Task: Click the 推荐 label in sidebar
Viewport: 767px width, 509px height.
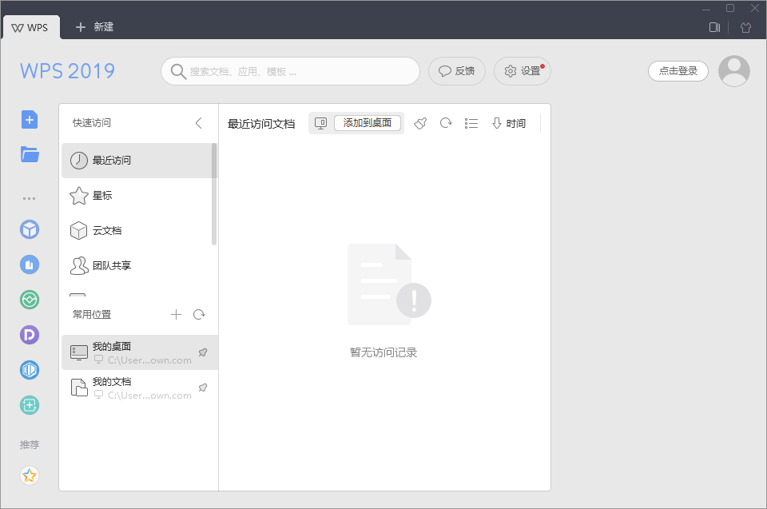Action: coord(30,445)
